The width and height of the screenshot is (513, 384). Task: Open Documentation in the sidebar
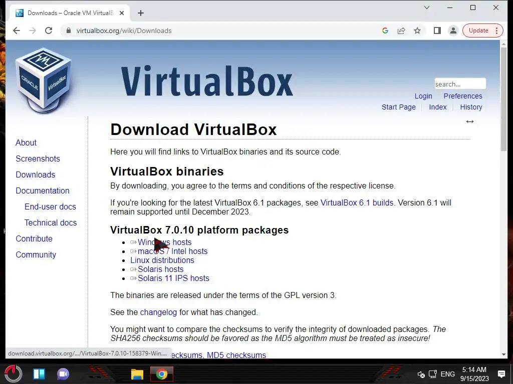(43, 190)
